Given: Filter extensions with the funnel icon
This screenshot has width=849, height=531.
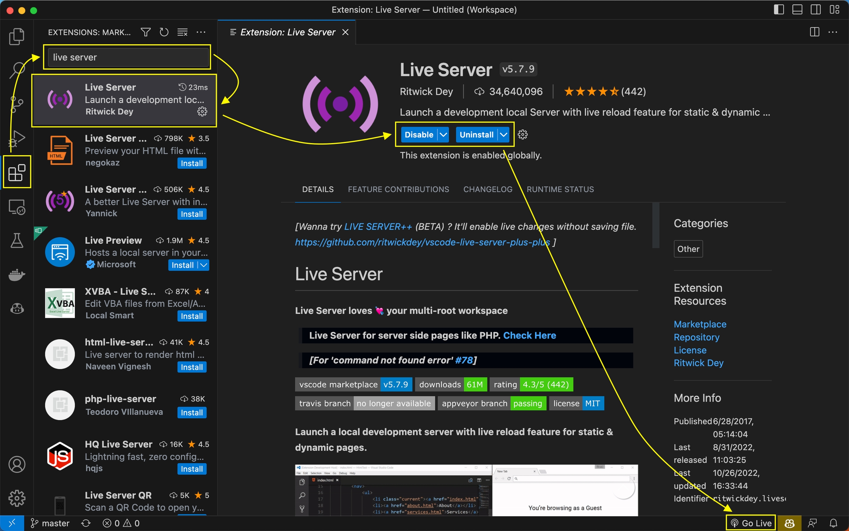Looking at the screenshot, I should (146, 32).
